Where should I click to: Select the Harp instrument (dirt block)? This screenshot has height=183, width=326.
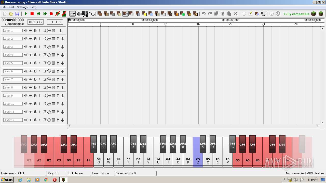point(100,14)
